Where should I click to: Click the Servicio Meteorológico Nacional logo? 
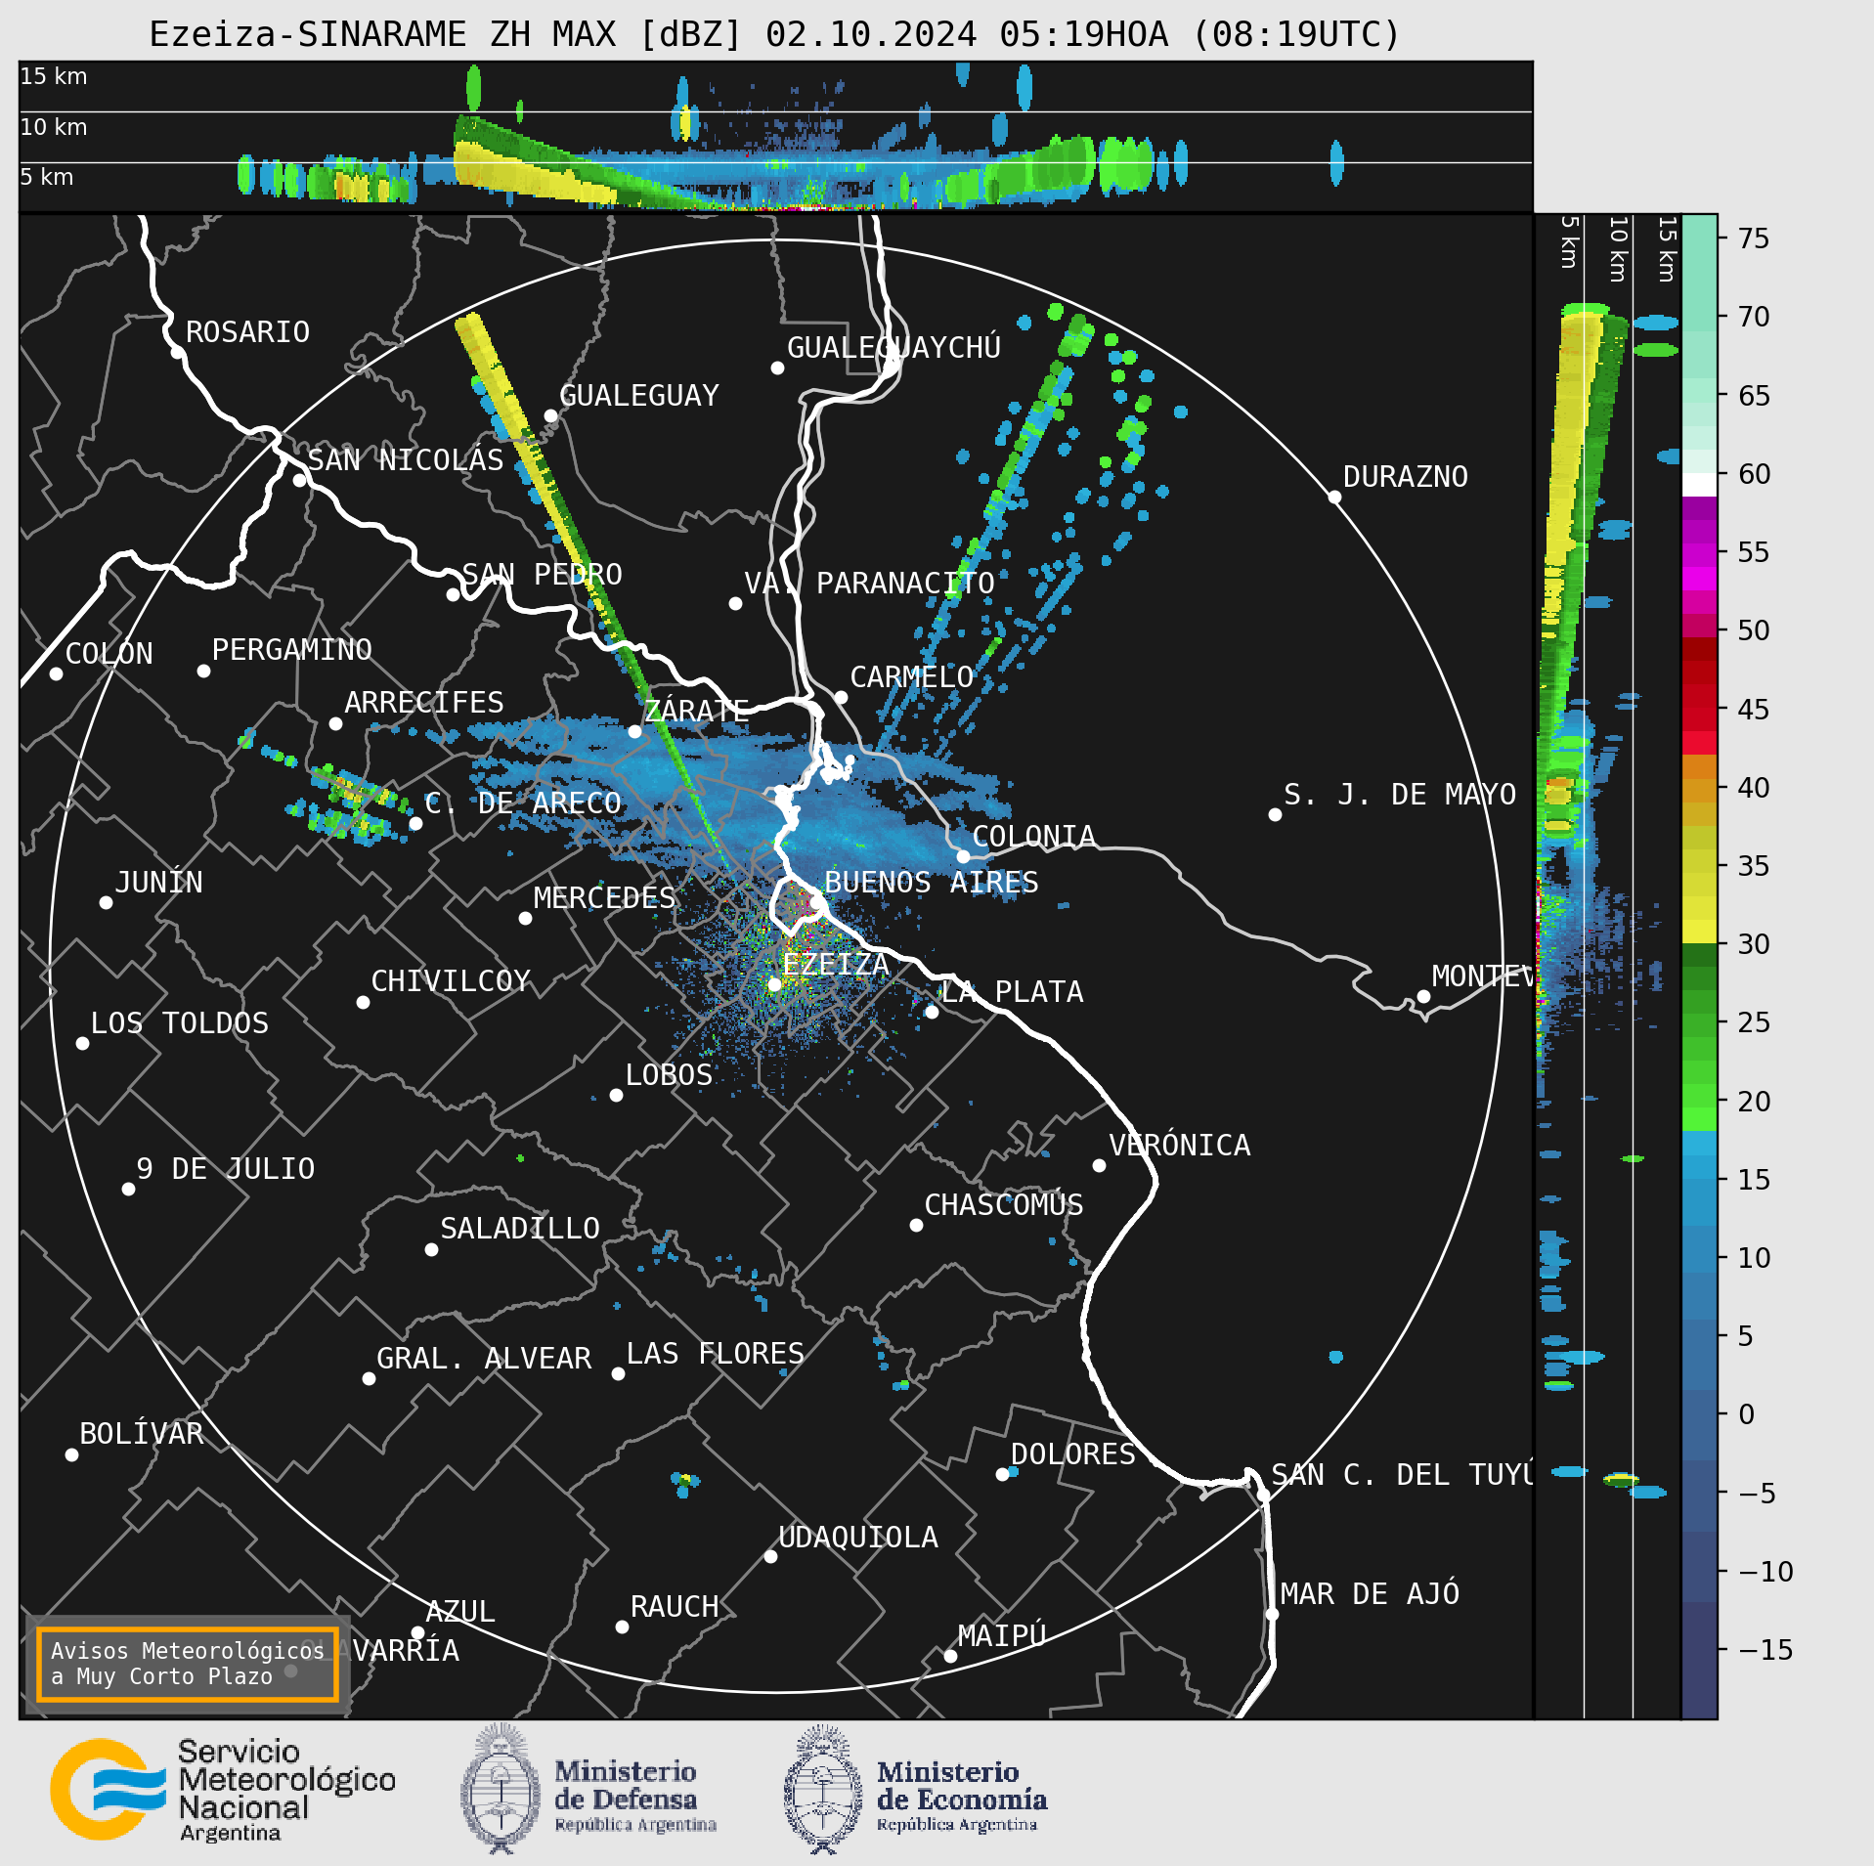pos(223,1789)
